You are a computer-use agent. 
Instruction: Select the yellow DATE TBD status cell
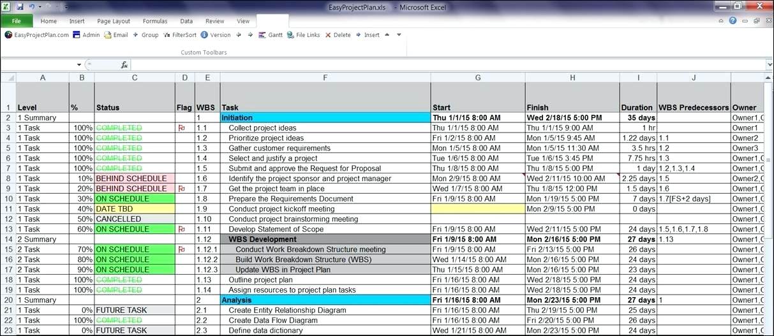pyautogui.click(x=134, y=209)
